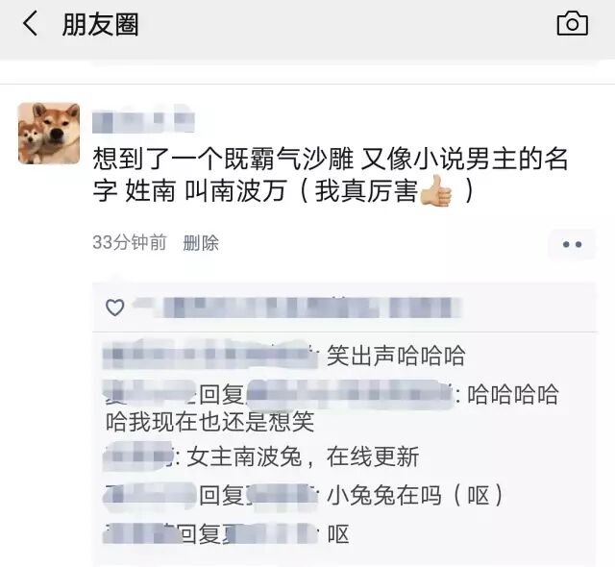This screenshot has height=567, width=615.
Task: Tap blurred commenter name before 笑出声
Action: (210, 355)
